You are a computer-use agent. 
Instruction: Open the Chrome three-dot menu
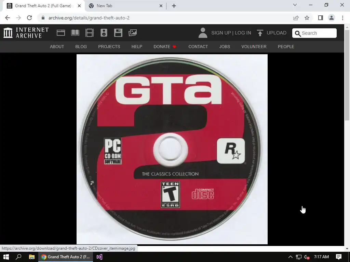click(342, 18)
